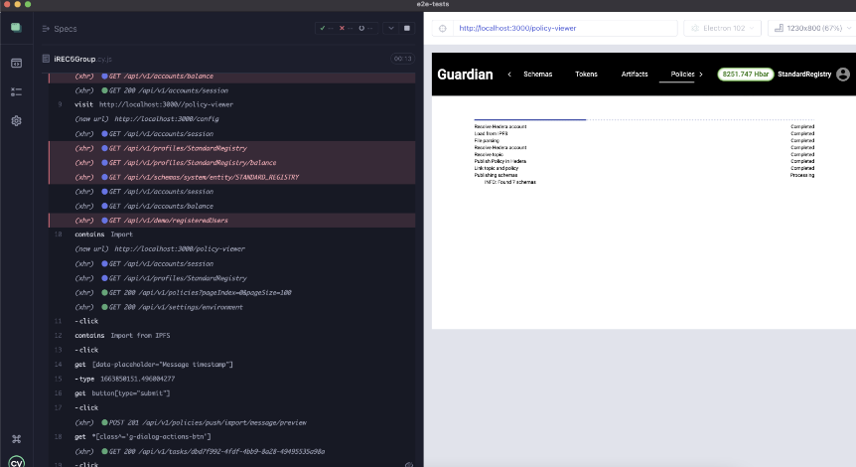Open Cypress Settings gear in sidebar
Image resolution: width=856 pixels, height=467 pixels.
(x=16, y=120)
